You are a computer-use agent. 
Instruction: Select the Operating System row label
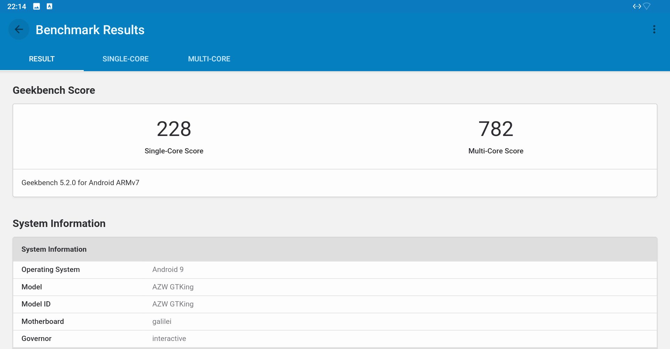51,270
